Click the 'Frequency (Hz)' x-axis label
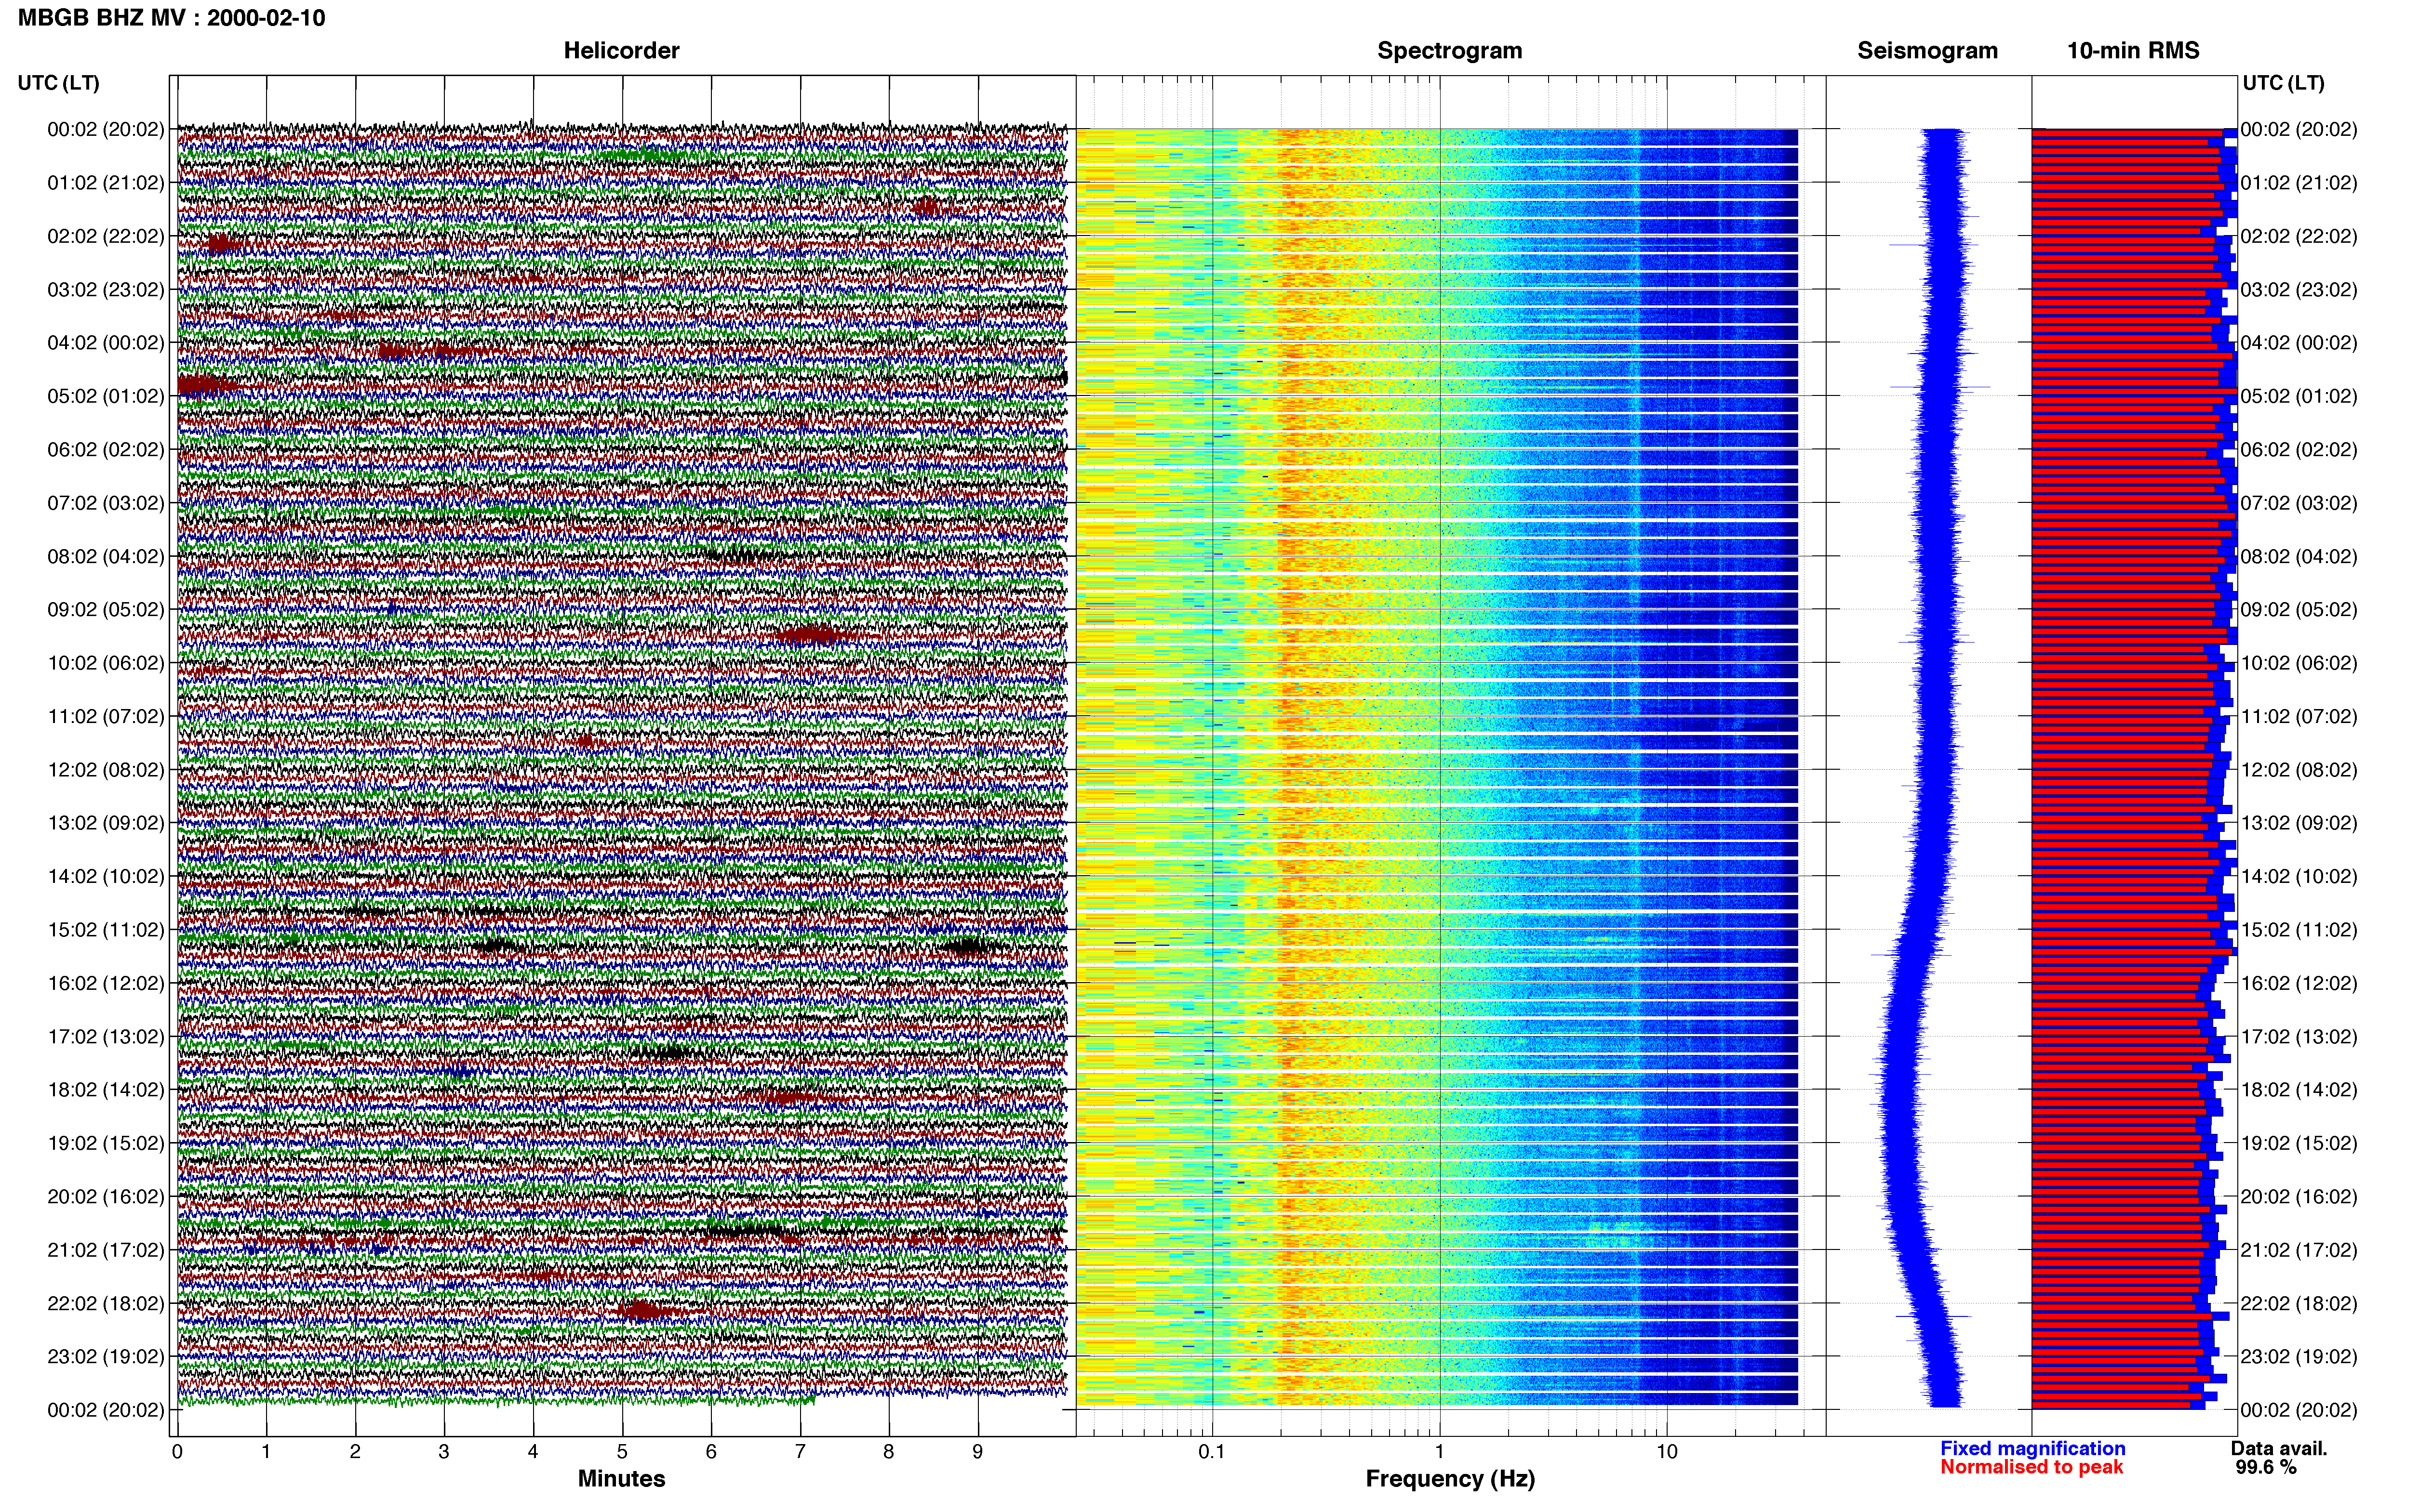Screen dimensions: 2419x1512 pyautogui.click(x=1450, y=1479)
